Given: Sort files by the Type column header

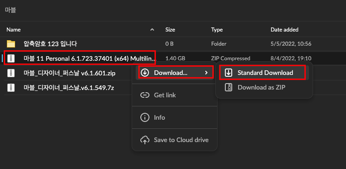Looking at the screenshot, I should pyautogui.click(x=217, y=30).
